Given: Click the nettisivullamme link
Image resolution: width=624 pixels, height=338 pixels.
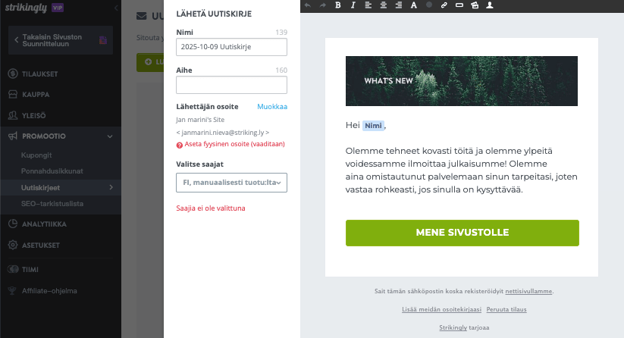Looking at the screenshot, I should click(x=528, y=292).
